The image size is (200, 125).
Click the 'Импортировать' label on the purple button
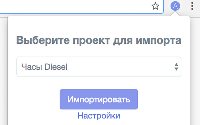click(99, 100)
